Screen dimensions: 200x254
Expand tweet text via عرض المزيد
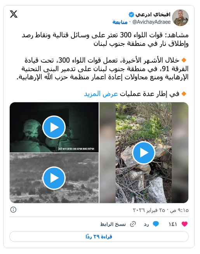point(101,94)
